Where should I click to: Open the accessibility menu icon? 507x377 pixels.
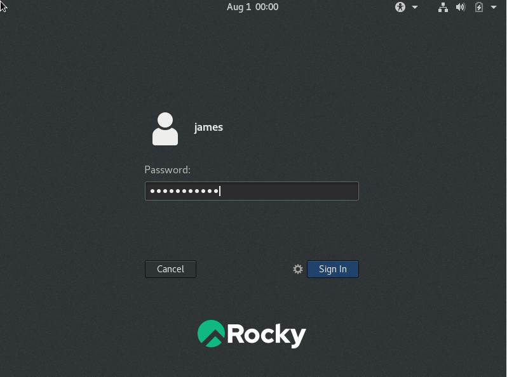pyautogui.click(x=400, y=7)
